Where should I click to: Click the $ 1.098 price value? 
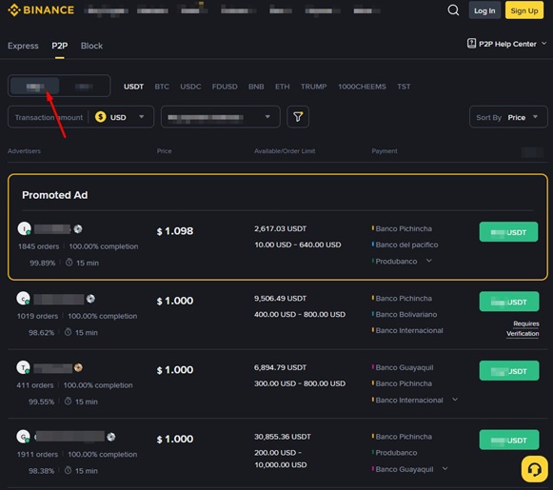point(175,231)
